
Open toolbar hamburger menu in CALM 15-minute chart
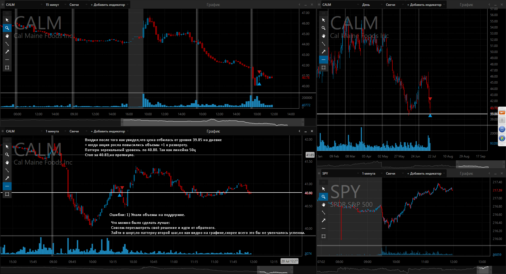pyautogui.click(x=7, y=13)
